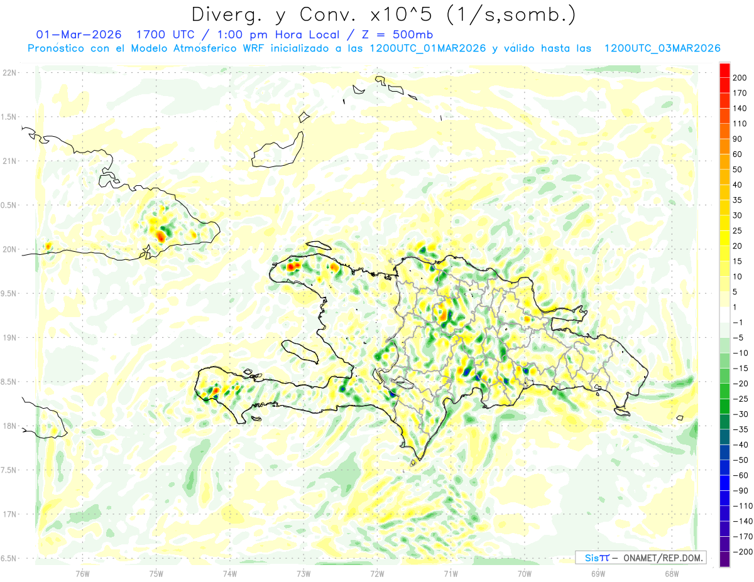Click the '76W' longitude label
754x582 pixels.
[82, 573]
